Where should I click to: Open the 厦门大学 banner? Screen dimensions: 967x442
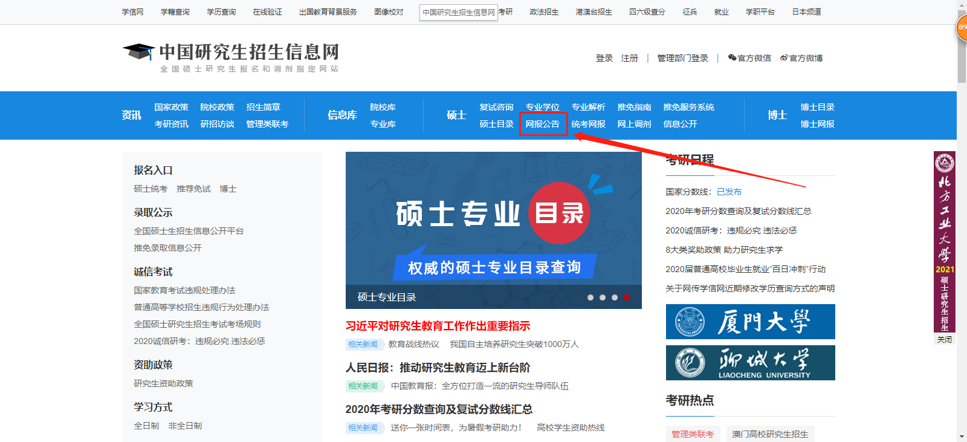click(x=750, y=322)
